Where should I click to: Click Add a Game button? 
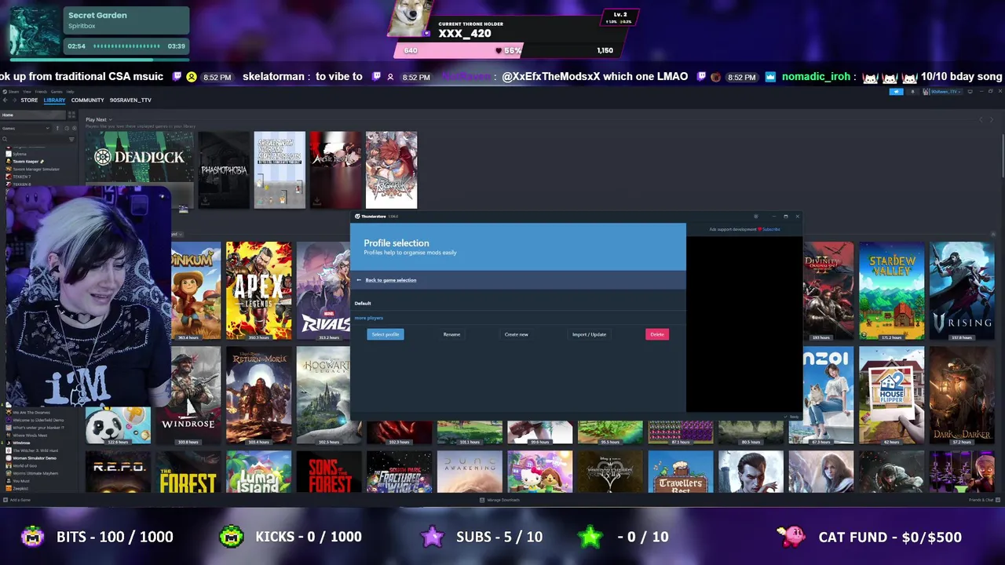(x=17, y=500)
